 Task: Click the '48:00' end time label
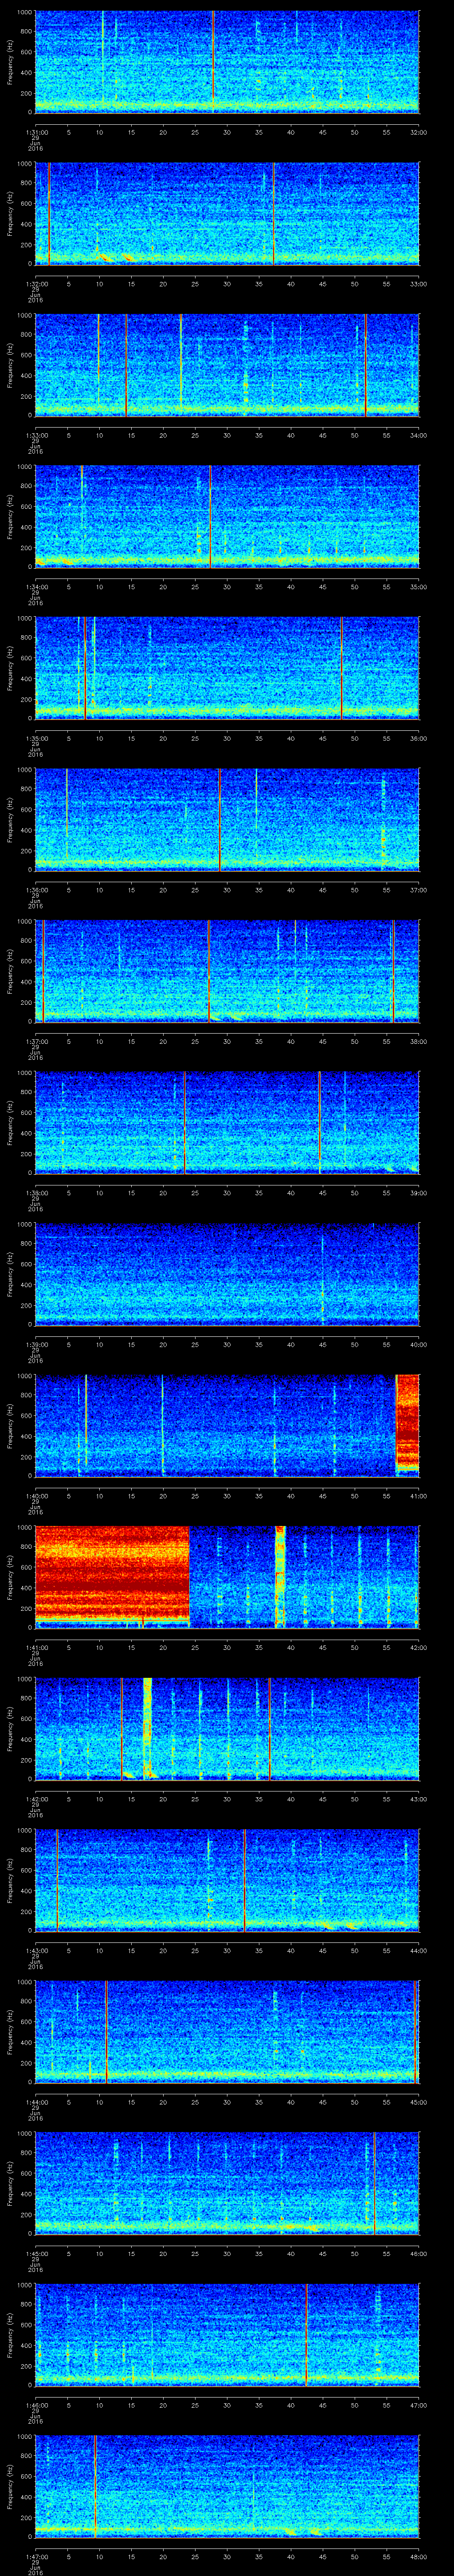click(419, 2557)
